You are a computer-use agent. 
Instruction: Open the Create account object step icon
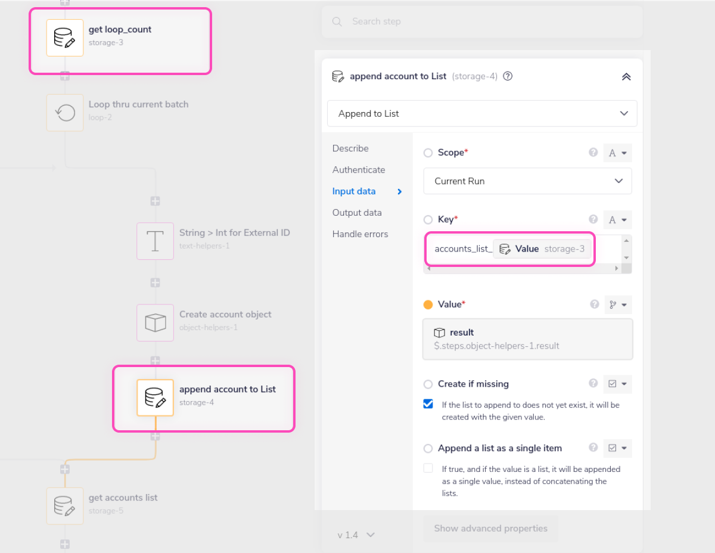coord(155,323)
